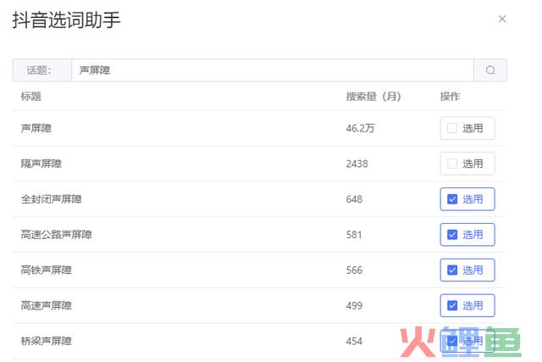Image resolution: width=542 pixels, height=362 pixels.
Task: Click the 搜索量（月） column header
Action: pos(373,96)
